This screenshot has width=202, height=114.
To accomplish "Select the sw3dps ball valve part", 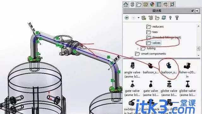I will pos(132,107).
